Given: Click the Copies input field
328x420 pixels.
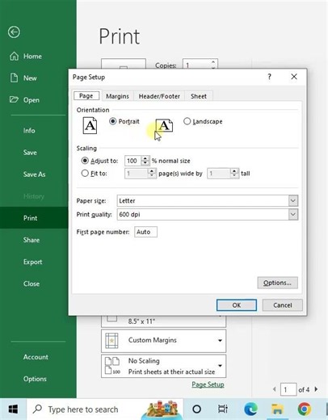Looking at the screenshot, I should [x=197, y=65].
